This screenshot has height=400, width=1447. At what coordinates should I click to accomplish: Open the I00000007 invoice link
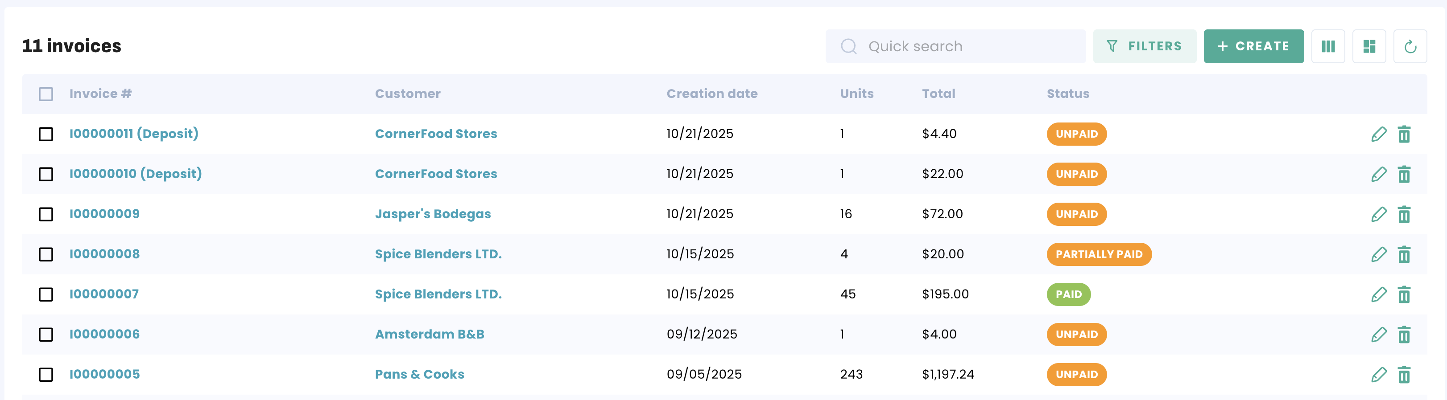(x=104, y=294)
